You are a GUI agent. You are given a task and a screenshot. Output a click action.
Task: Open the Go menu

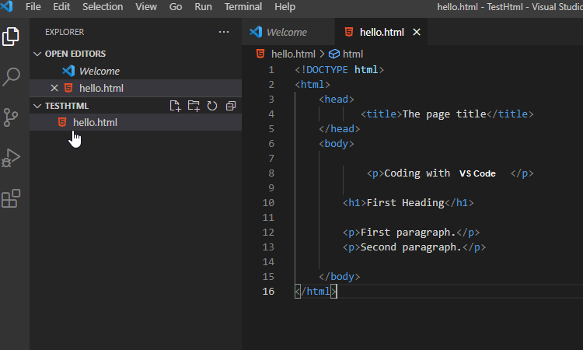click(176, 7)
